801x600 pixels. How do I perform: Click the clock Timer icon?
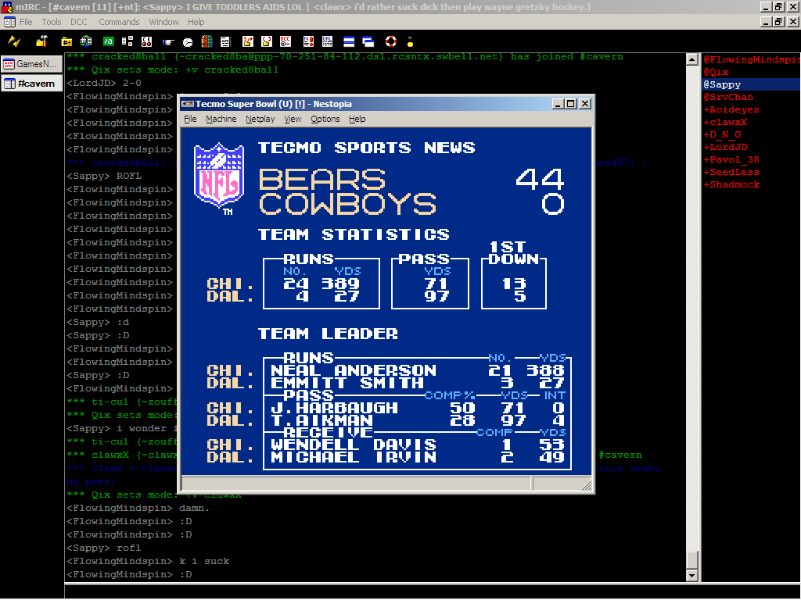pyautogui.click(x=188, y=41)
